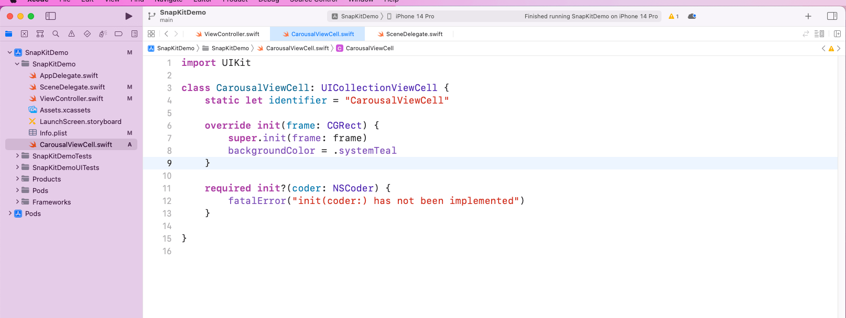Select Info.plist in the file navigator
The width and height of the screenshot is (846, 318).
pos(53,133)
